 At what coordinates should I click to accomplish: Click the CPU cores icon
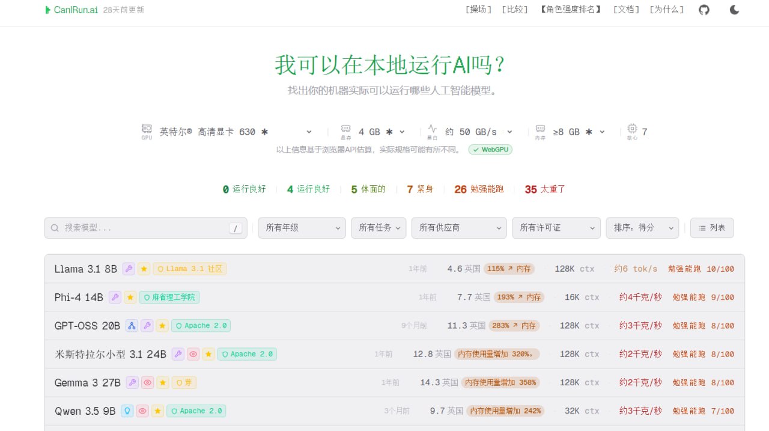click(632, 129)
